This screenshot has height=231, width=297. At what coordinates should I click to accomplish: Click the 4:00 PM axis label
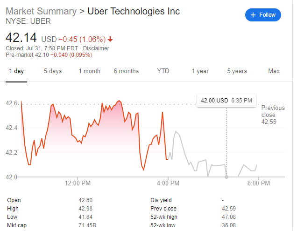click(x=168, y=183)
